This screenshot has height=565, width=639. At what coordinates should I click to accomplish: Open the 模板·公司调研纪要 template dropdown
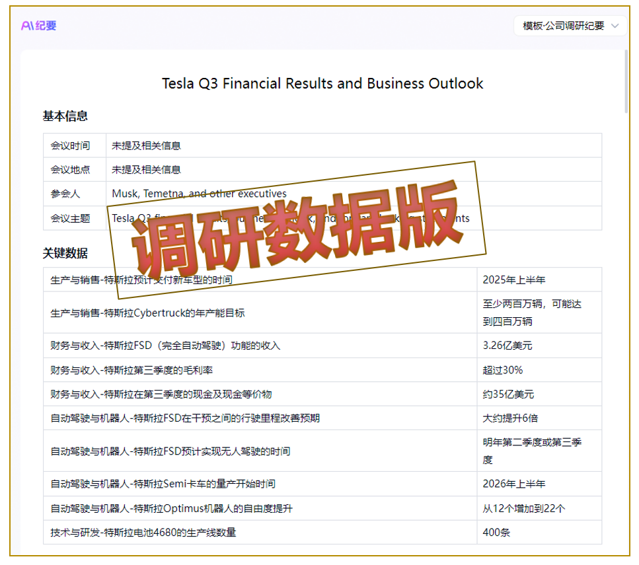pos(570,26)
